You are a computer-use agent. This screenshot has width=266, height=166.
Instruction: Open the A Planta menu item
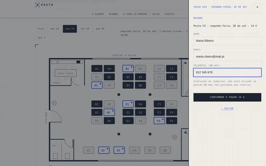click(98, 14)
